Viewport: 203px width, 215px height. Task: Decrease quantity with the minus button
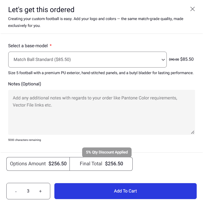[16, 191]
